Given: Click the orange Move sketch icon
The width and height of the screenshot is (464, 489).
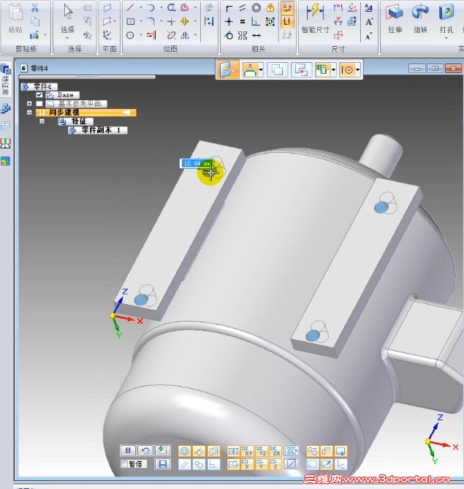Looking at the screenshot, I should [185, 21].
